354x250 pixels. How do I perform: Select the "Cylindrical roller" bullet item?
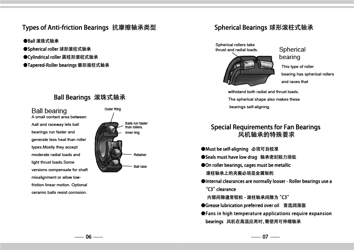[x=60, y=57]
